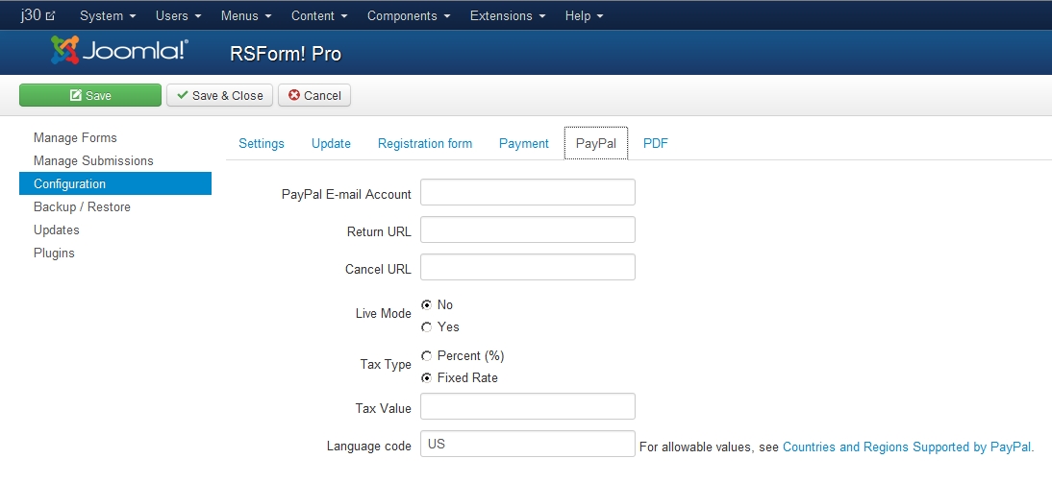Open the Registration form tab
The height and width of the screenshot is (483, 1052).
425,143
